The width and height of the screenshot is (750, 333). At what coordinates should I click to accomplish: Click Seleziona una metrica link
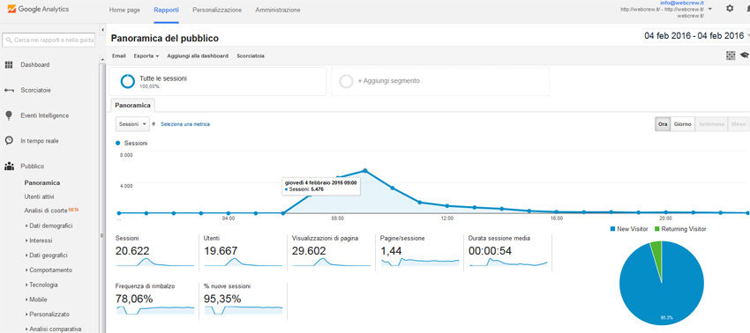(x=185, y=124)
